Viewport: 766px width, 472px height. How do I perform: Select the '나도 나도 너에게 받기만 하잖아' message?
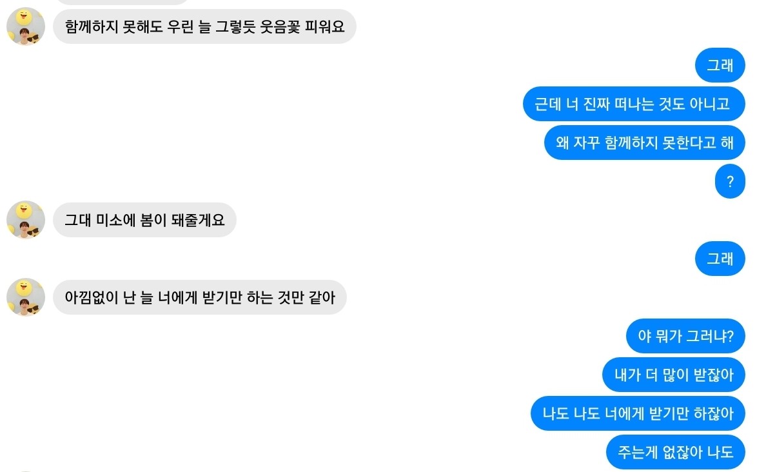click(638, 413)
